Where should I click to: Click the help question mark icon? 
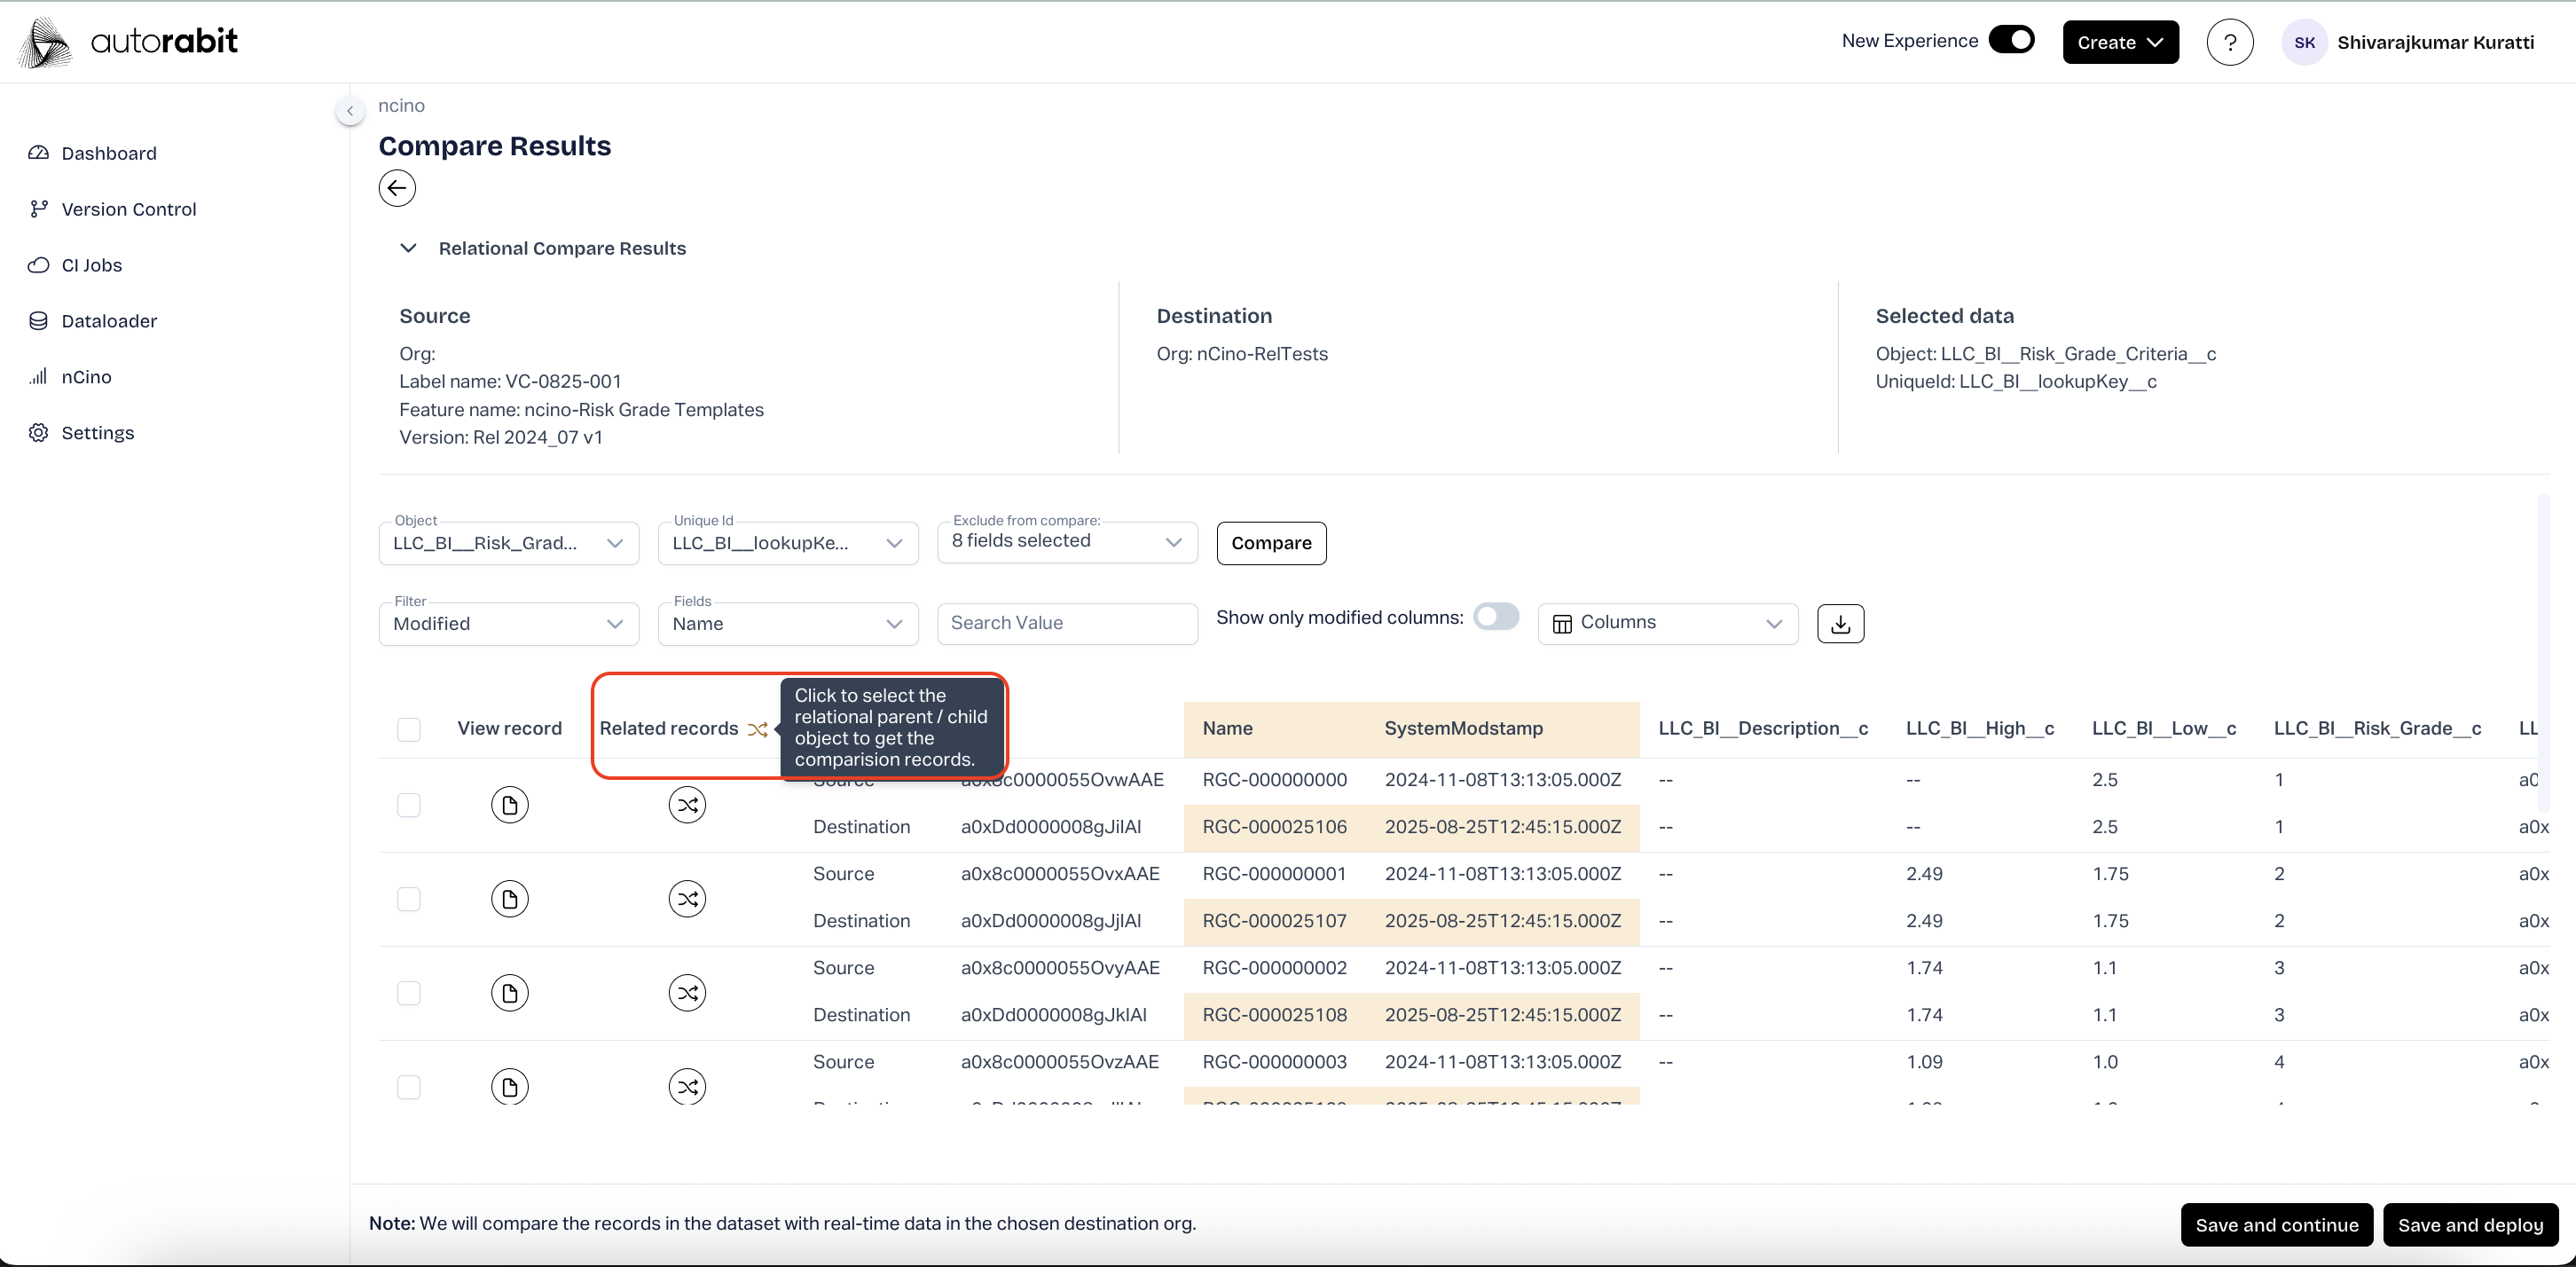coord(2229,42)
